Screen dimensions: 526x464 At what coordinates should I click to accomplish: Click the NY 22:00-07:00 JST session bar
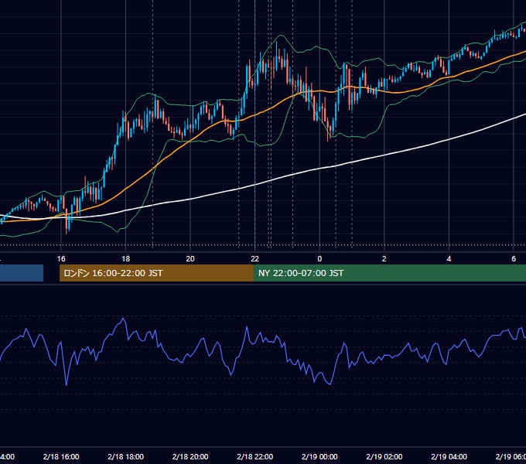[389, 273]
